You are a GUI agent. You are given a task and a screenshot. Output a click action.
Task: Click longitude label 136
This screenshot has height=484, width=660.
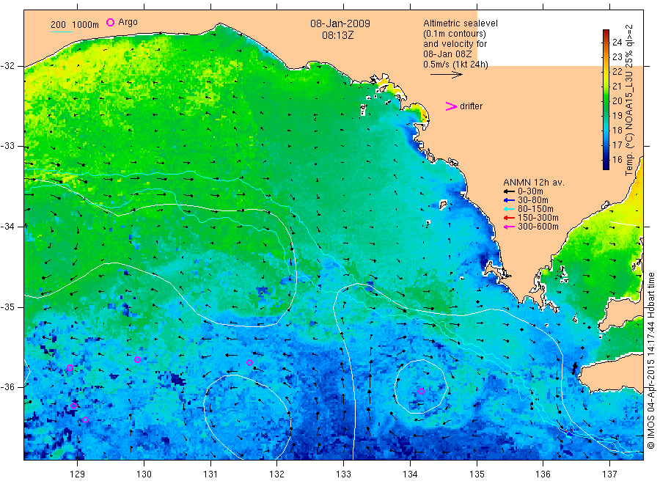(x=543, y=474)
